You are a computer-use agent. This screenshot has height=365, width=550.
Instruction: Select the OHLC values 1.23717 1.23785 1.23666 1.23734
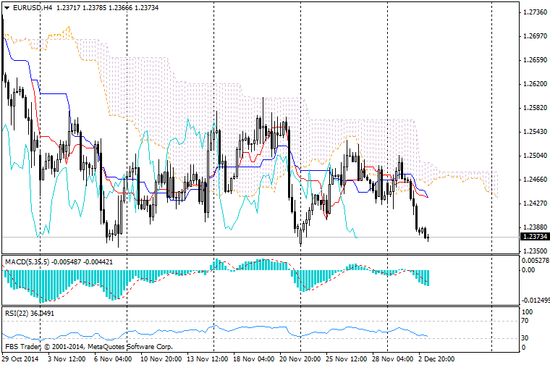107,8
